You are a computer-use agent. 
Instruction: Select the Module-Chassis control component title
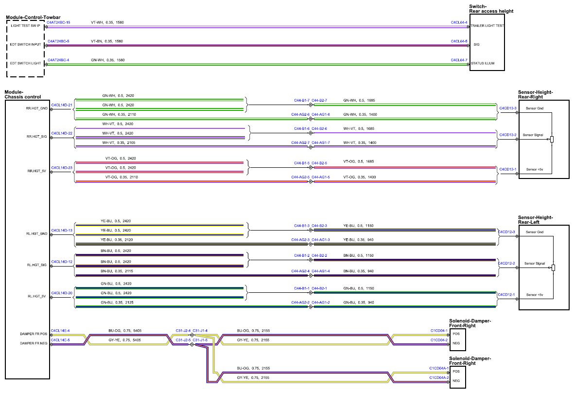23,94
